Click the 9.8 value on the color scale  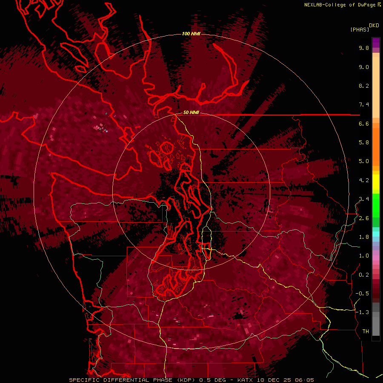pos(364,48)
